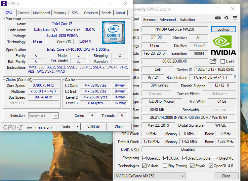Switch to the Caches tab

point(23,13)
